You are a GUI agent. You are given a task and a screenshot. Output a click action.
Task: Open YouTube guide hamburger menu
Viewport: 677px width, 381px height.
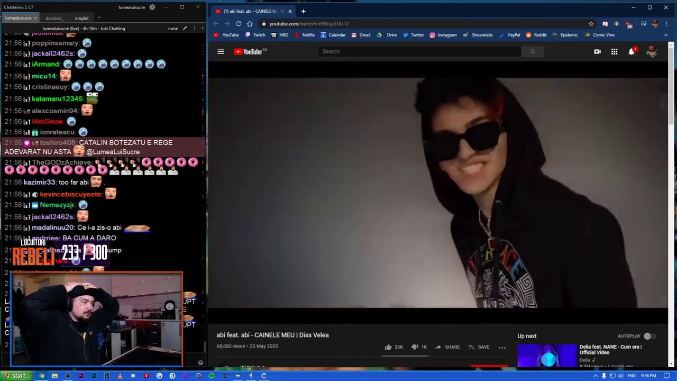pos(221,51)
